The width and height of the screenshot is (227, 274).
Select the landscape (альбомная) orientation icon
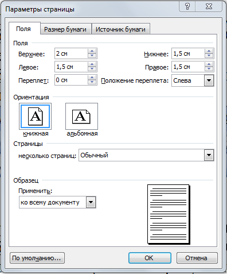tap(81, 117)
